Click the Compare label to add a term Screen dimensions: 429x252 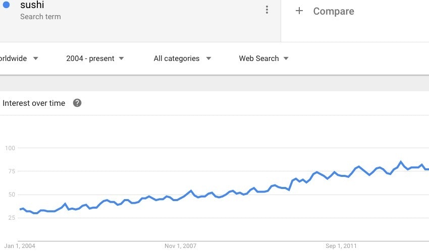point(334,11)
